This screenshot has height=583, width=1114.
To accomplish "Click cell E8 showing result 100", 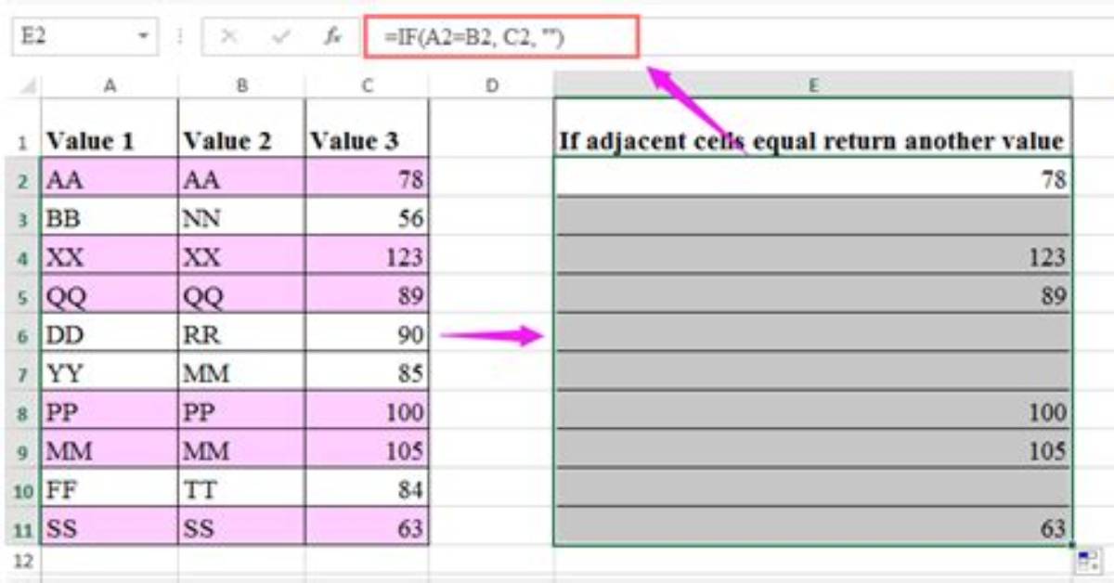I will tap(813, 411).
